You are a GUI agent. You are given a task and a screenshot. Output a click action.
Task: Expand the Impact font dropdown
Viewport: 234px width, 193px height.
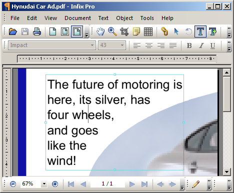[92, 45]
